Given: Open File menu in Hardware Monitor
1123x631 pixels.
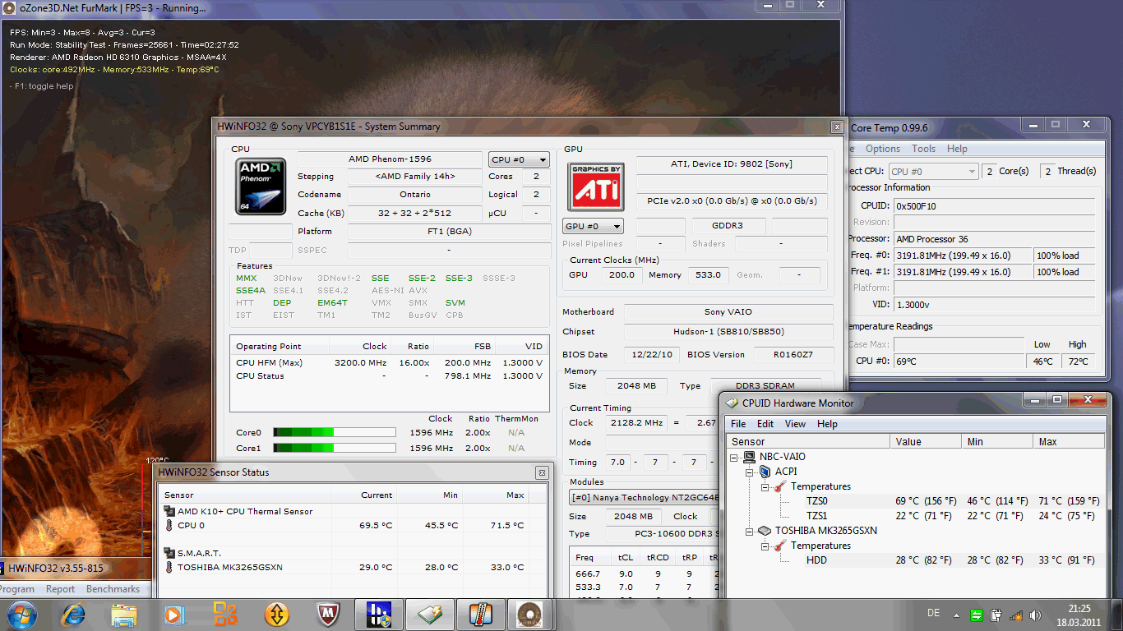Looking at the screenshot, I should click(x=738, y=424).
